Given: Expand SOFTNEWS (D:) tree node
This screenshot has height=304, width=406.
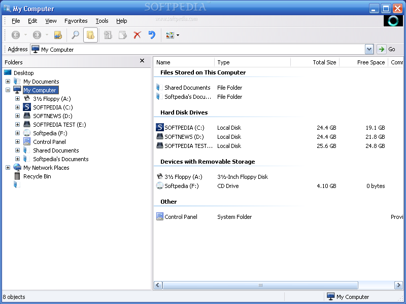Looking at the screenshot, I should tap(17, 116).
